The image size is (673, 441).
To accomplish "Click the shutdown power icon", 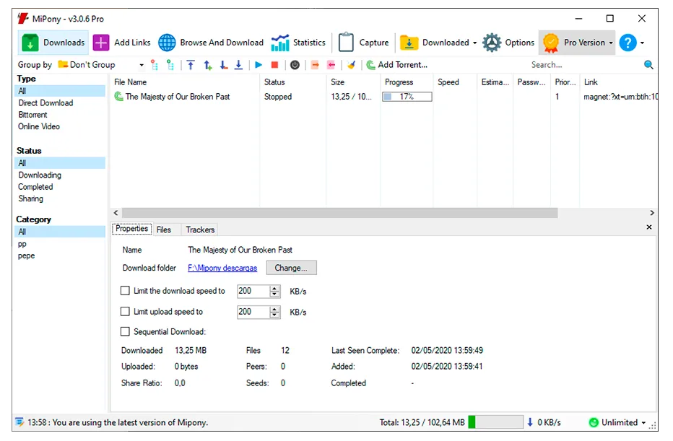I will 295,65.
